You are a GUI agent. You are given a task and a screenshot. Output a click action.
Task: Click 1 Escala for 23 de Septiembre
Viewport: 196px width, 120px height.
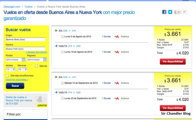(x=106, y=98)
